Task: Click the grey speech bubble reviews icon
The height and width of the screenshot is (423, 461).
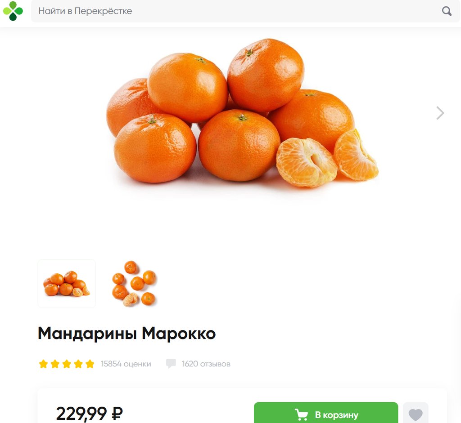Action: pos(171,364)
